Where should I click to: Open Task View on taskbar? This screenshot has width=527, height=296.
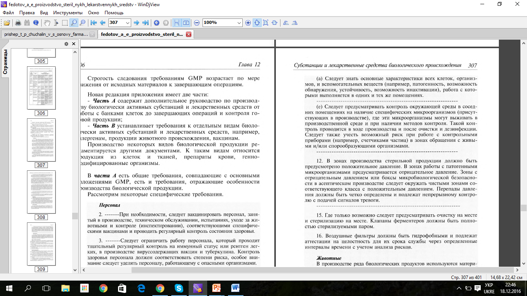[x=46, y=288]
